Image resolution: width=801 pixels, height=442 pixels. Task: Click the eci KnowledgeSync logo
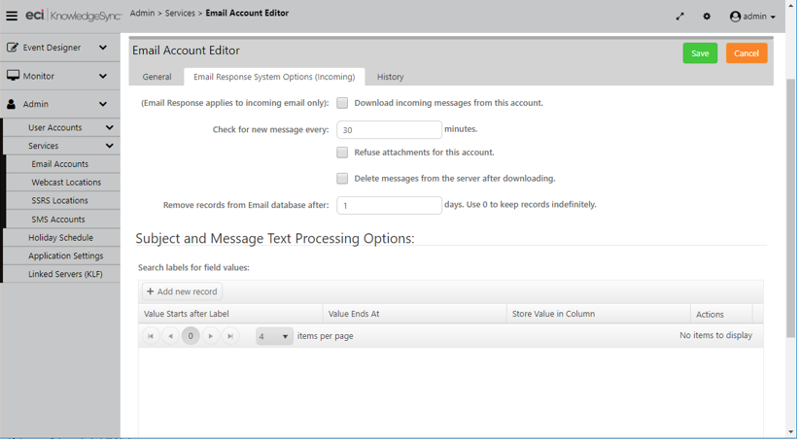point(74,16)
